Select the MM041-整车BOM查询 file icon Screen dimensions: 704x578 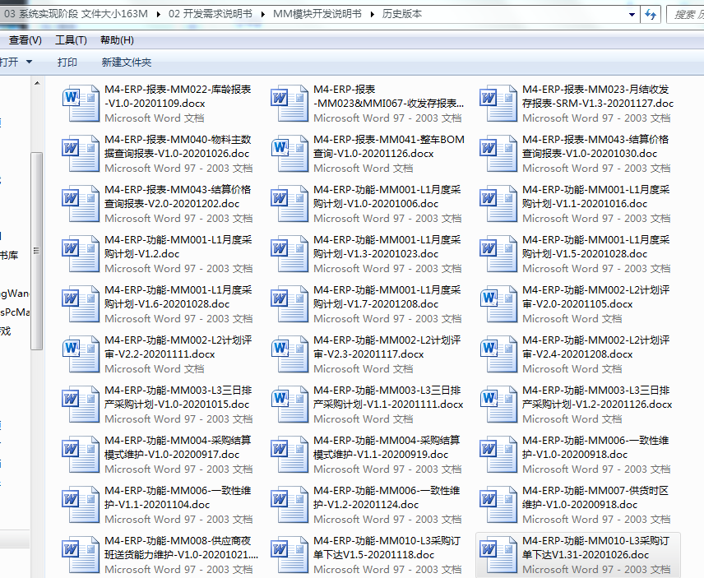tap(289, 154)
